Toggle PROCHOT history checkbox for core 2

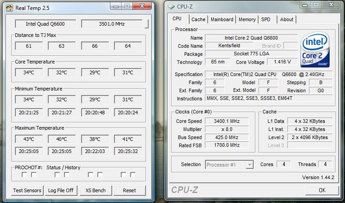tap(100, 175)
